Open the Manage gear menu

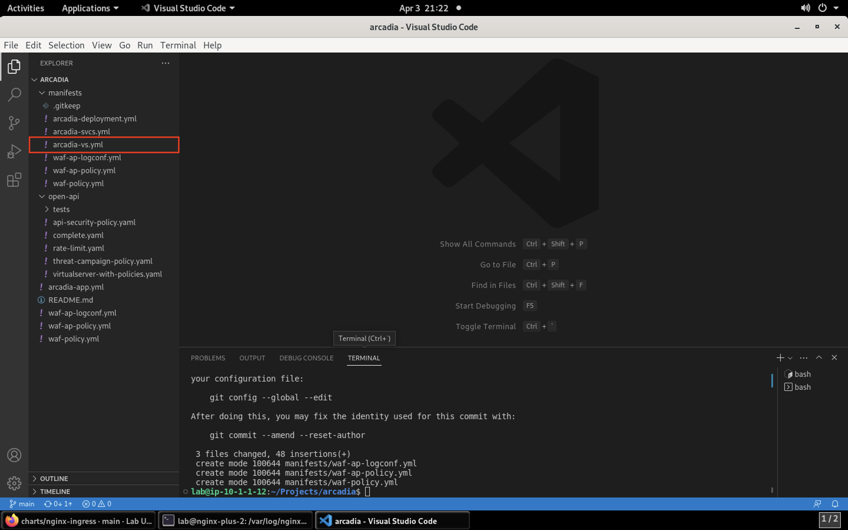pyautogui.click(x=14, y=483)
